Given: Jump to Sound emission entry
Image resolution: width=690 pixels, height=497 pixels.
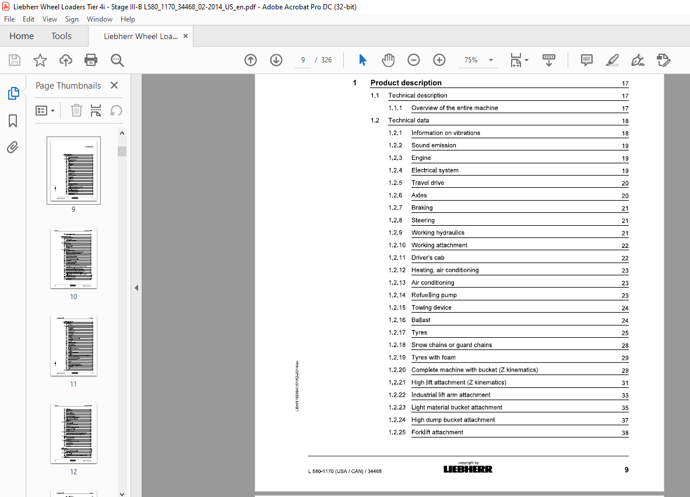Looking at the screenshot, I should [434, 145].
